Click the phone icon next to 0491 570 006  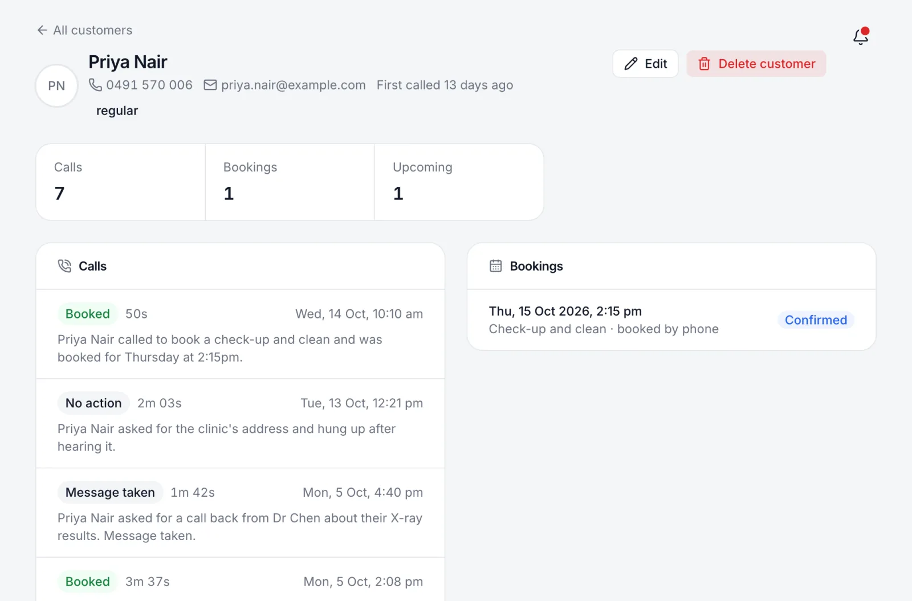pos(95,85)
